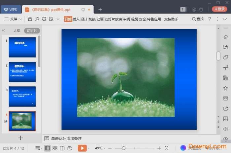The height and width of the screenshot is (153, 231).
Task: Open a new tab with plus button
Action: (x=100, y=10)
